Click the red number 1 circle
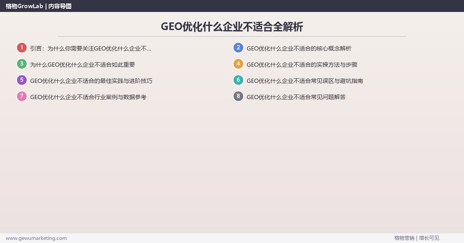This screenshot has width=464, height=243. click(x=22, y=48)
